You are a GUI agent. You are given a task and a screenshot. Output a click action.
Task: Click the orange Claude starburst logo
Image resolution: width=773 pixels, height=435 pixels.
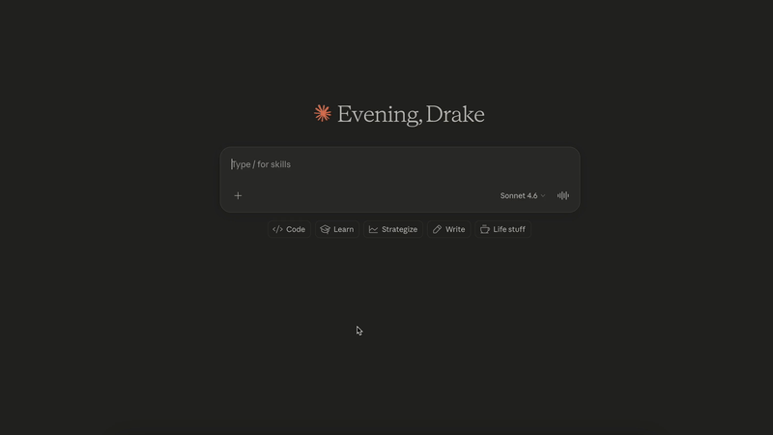(322, 114)
